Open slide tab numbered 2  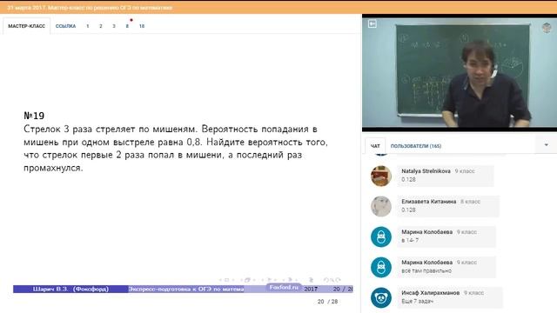(x=101, y=26)
